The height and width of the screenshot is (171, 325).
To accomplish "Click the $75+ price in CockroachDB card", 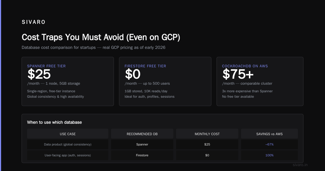I will tap(238, 74).
